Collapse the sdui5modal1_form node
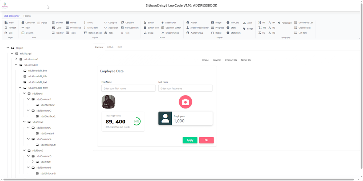This screenshot has width=363, height=181. click(x=20, y=88)
